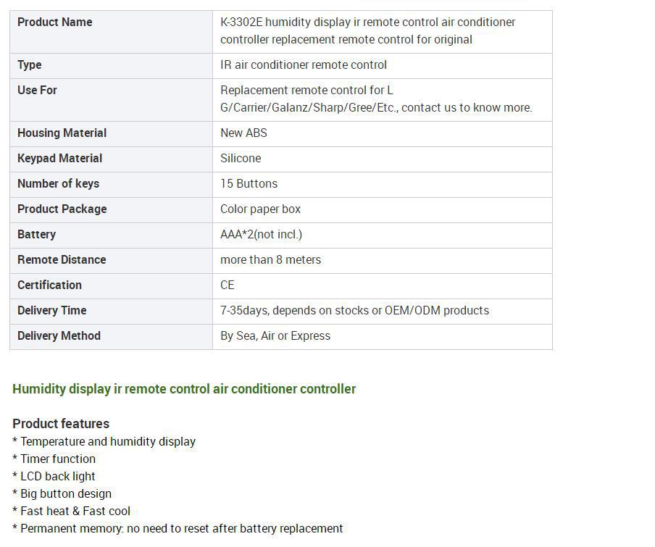This screenshot has width=655, height=547.
Task: Select the 'CE' certification value
Action: [x=228, y=285]
